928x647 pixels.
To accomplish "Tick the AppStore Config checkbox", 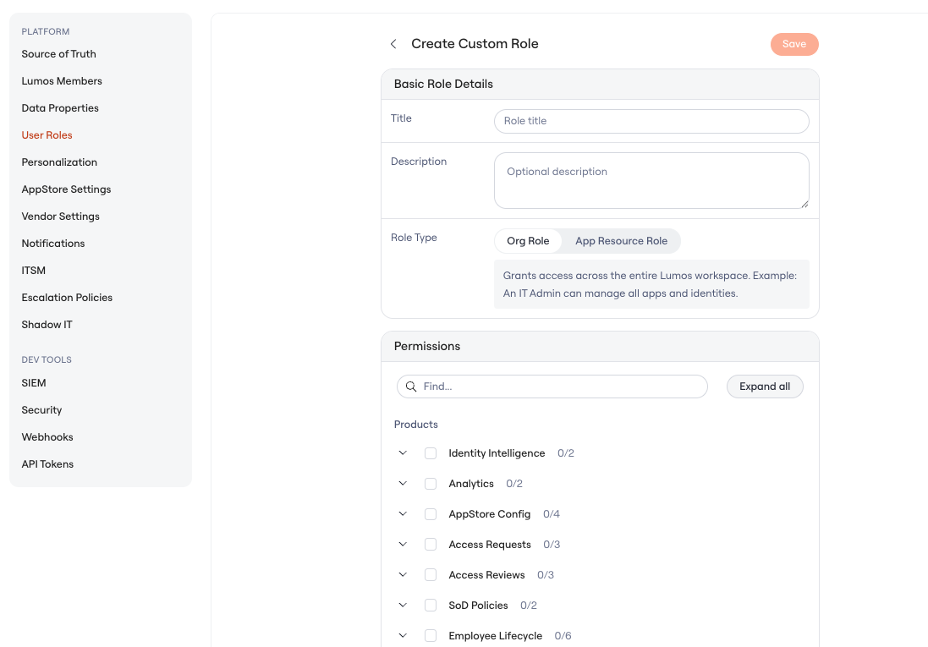I will [431, 514].
